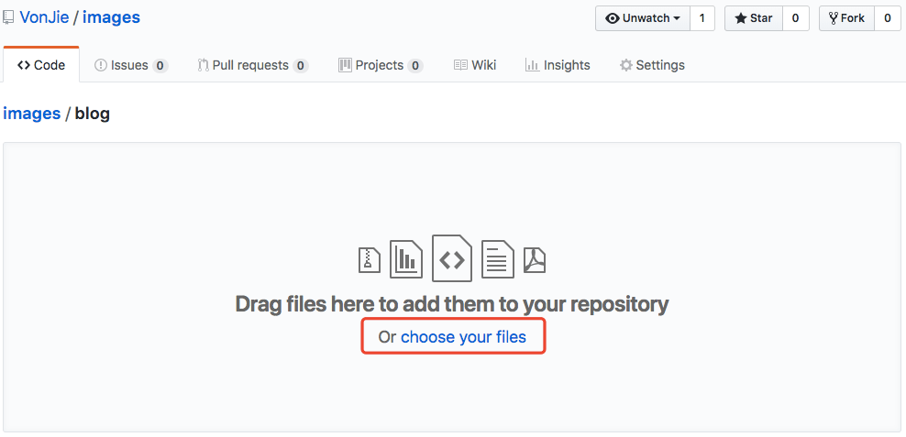Screen dimensions: 906x437
Task: Click the text document file icon
Action: click(x=498, y=259)
